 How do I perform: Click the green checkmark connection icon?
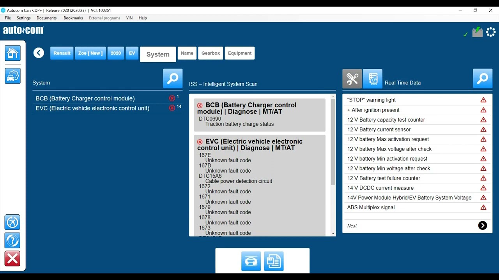point(465,35)
